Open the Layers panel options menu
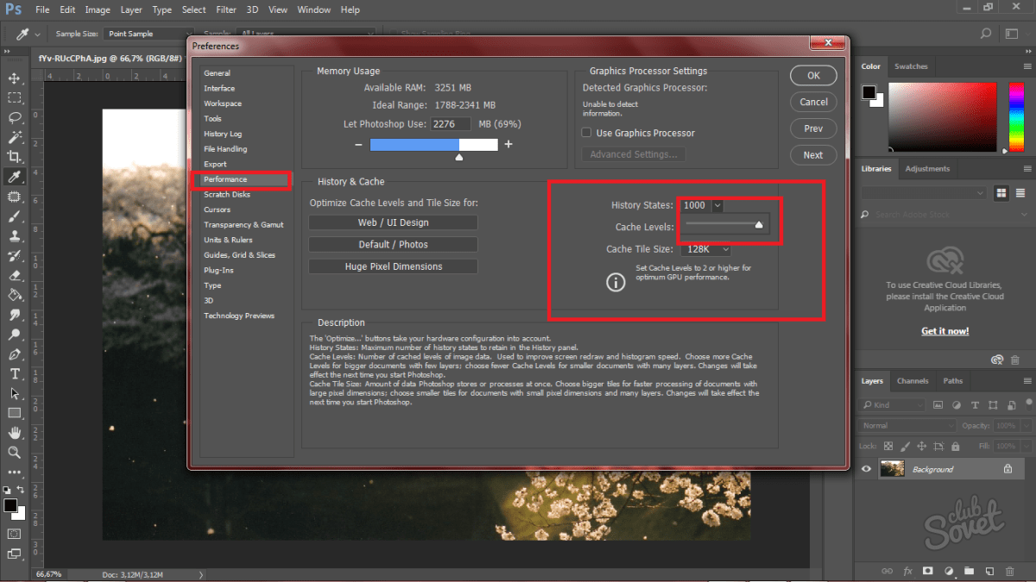The height and width of the screenshot is (582, 1036). [1027, 380]
